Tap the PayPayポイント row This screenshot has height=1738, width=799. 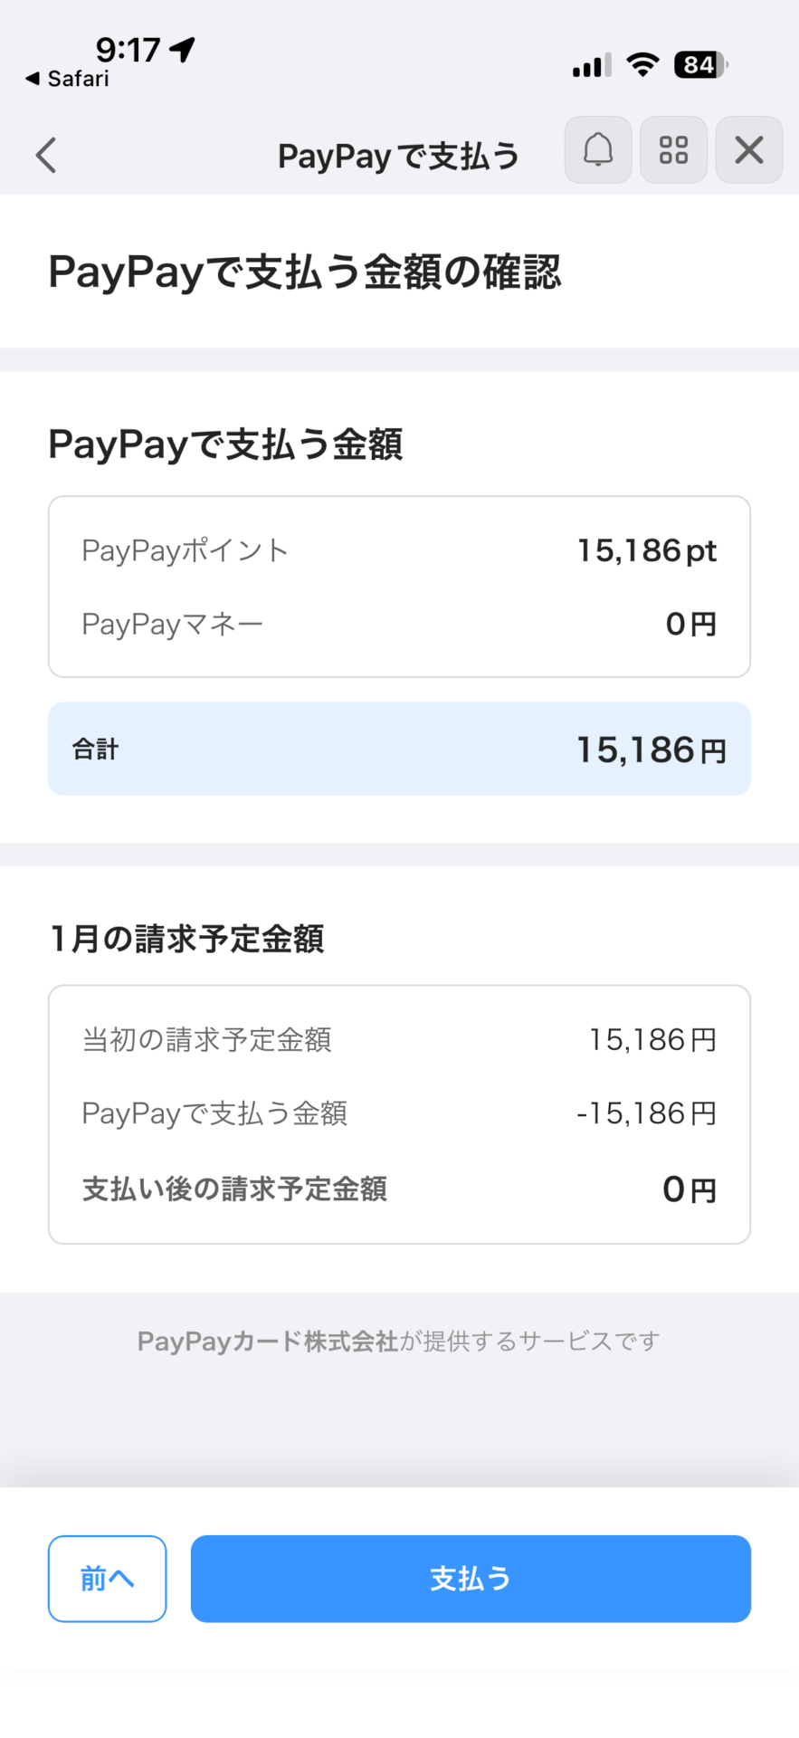click(x=399, y=550)
